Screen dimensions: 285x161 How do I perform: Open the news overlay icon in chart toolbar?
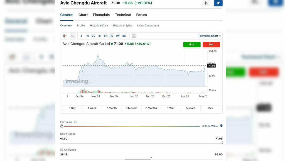[x=134, y=36]
